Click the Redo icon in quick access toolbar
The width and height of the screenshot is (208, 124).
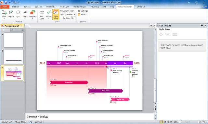pyautogui.click(x=15, y=2)
